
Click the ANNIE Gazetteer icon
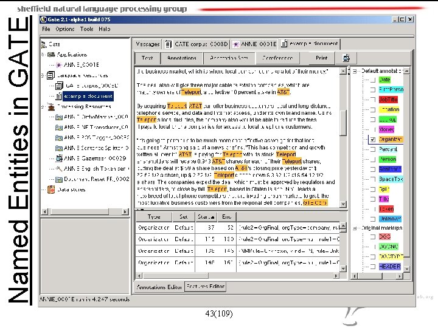59,159
